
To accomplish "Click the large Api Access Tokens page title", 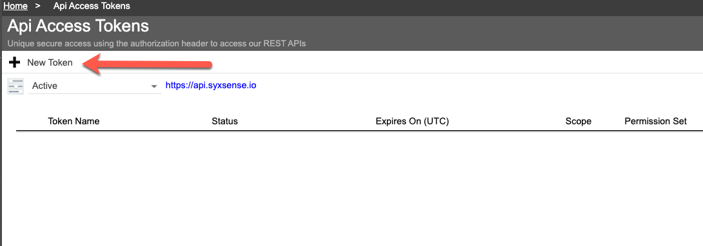I will click(78, 26).
